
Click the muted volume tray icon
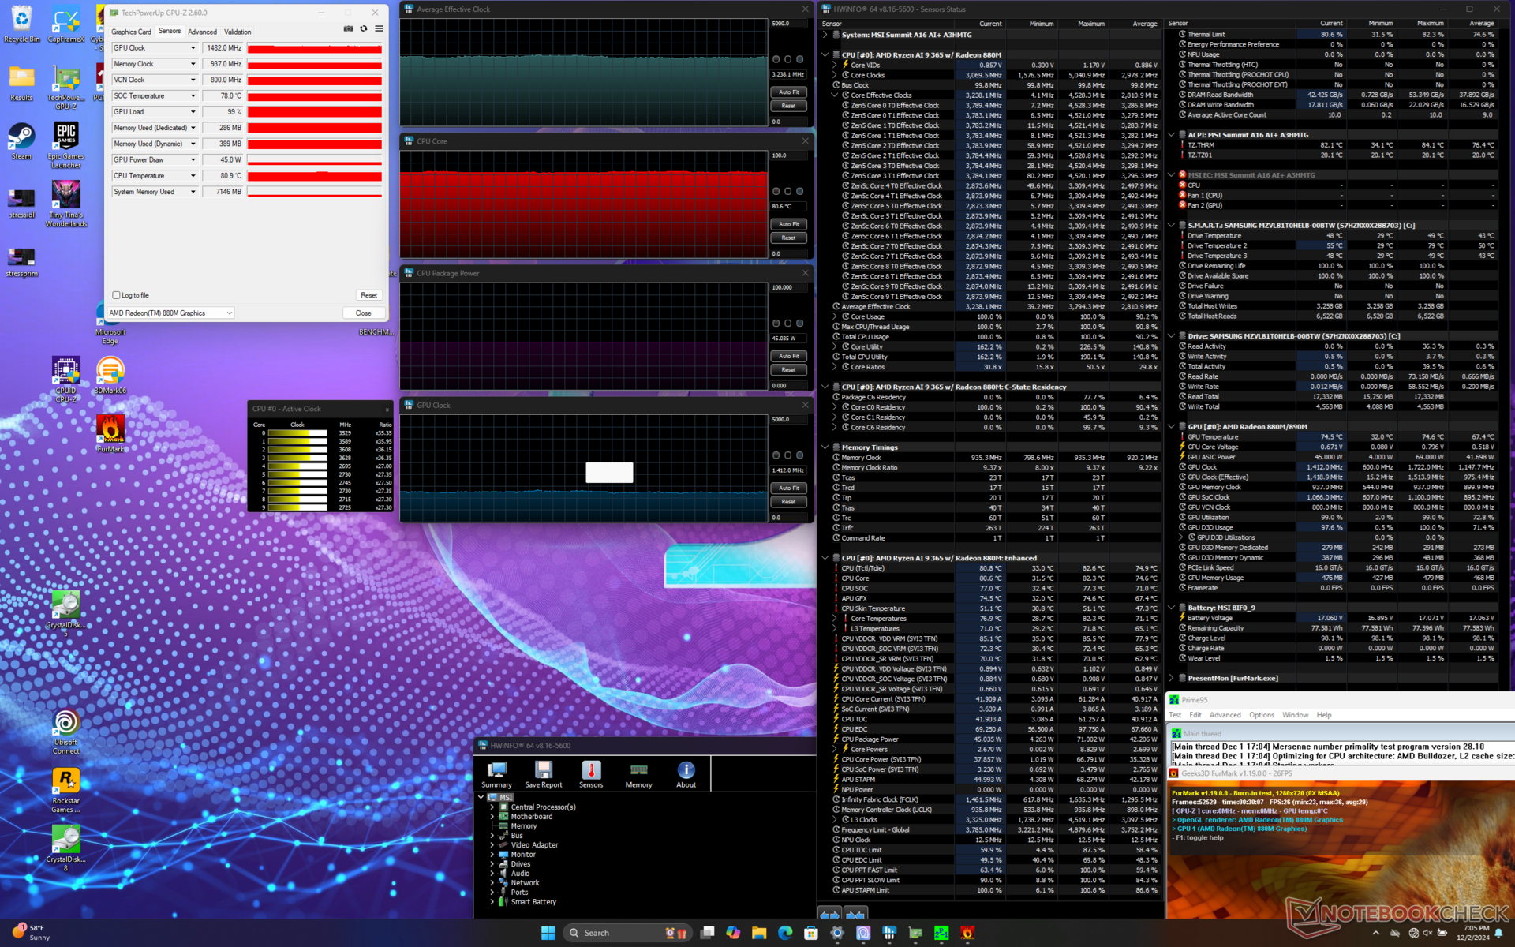tap(1427, 933)
